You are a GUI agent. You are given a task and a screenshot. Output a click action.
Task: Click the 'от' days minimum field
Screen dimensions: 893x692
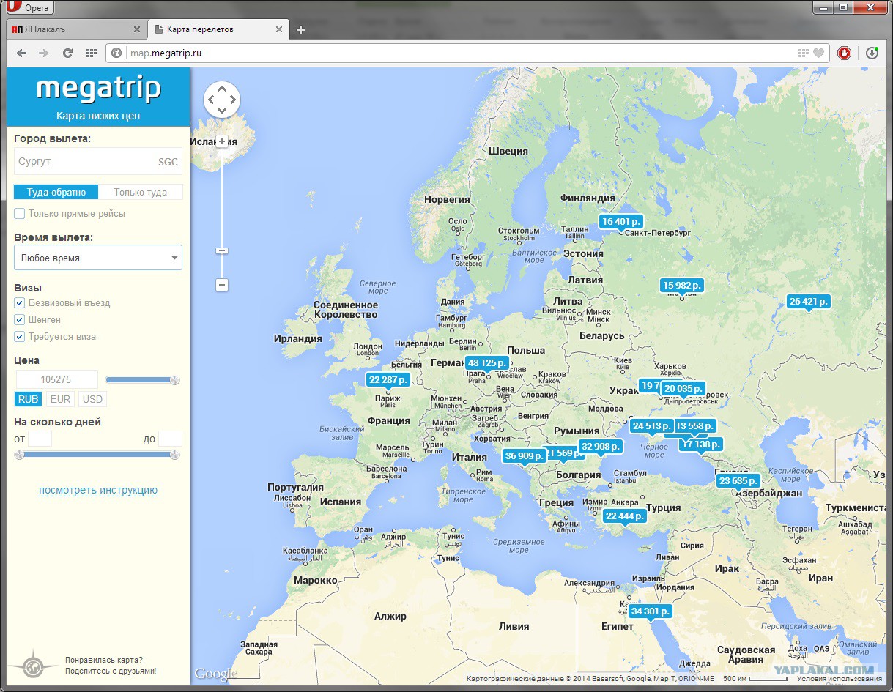(40, 439)
